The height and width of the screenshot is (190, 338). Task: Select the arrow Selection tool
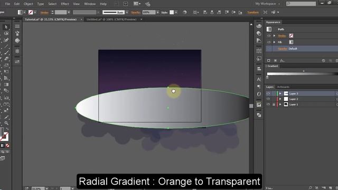[6, 27]
